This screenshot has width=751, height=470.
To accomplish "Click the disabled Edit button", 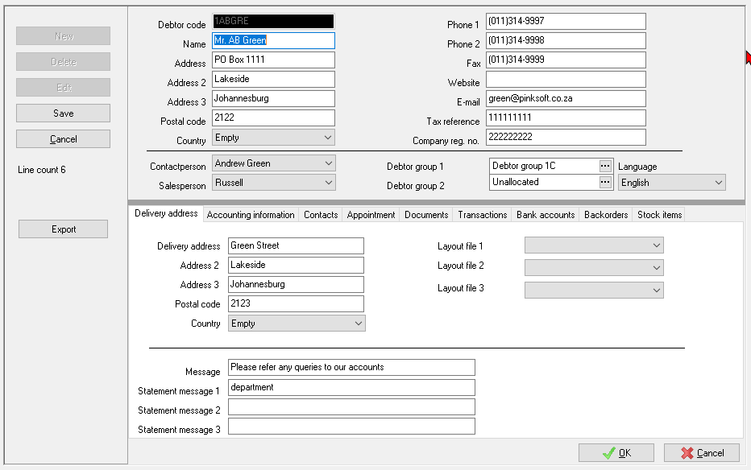I will (x=63, y=88).
